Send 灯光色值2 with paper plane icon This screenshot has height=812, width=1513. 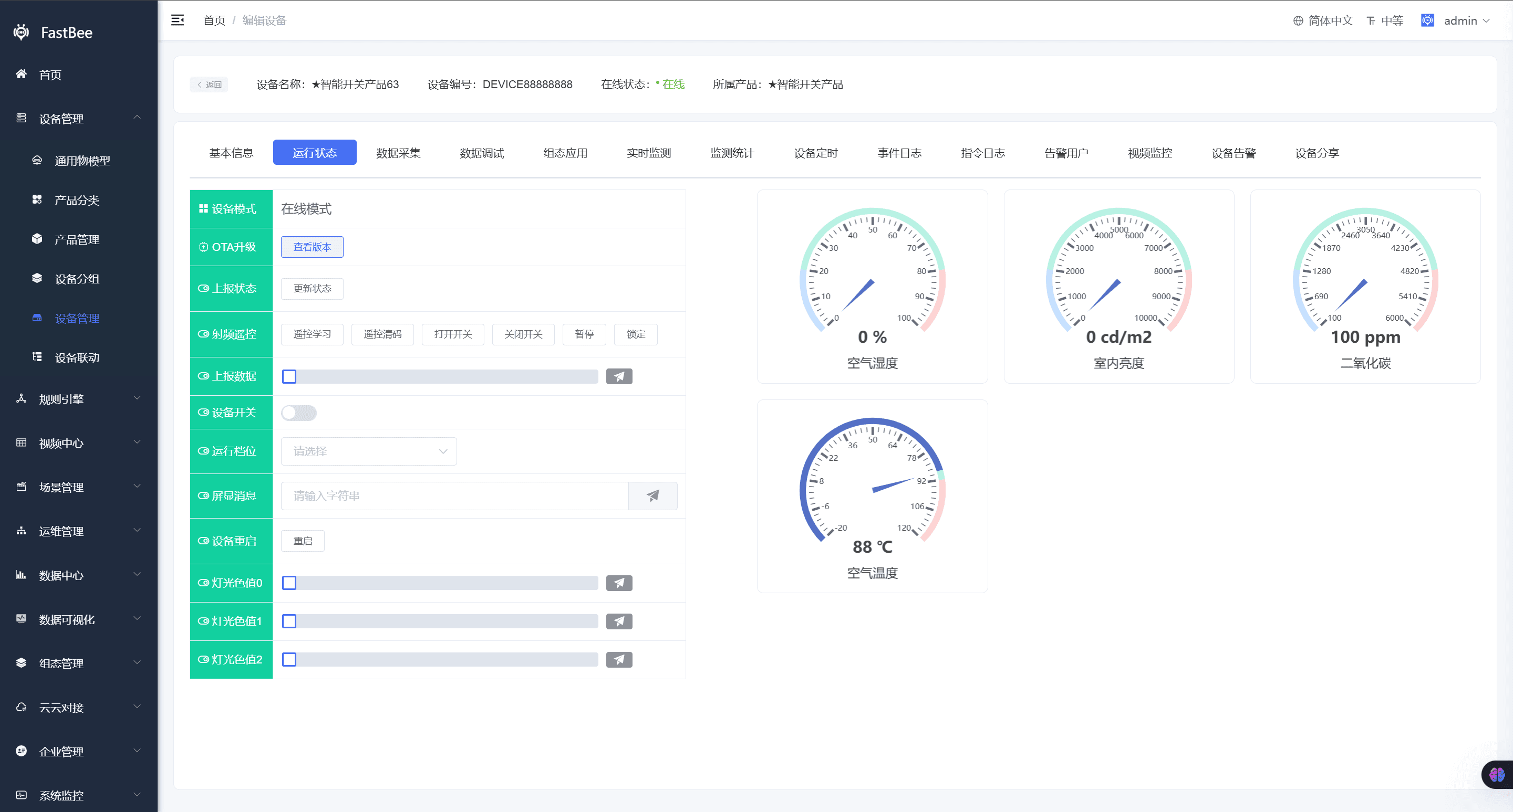[619, 659]
